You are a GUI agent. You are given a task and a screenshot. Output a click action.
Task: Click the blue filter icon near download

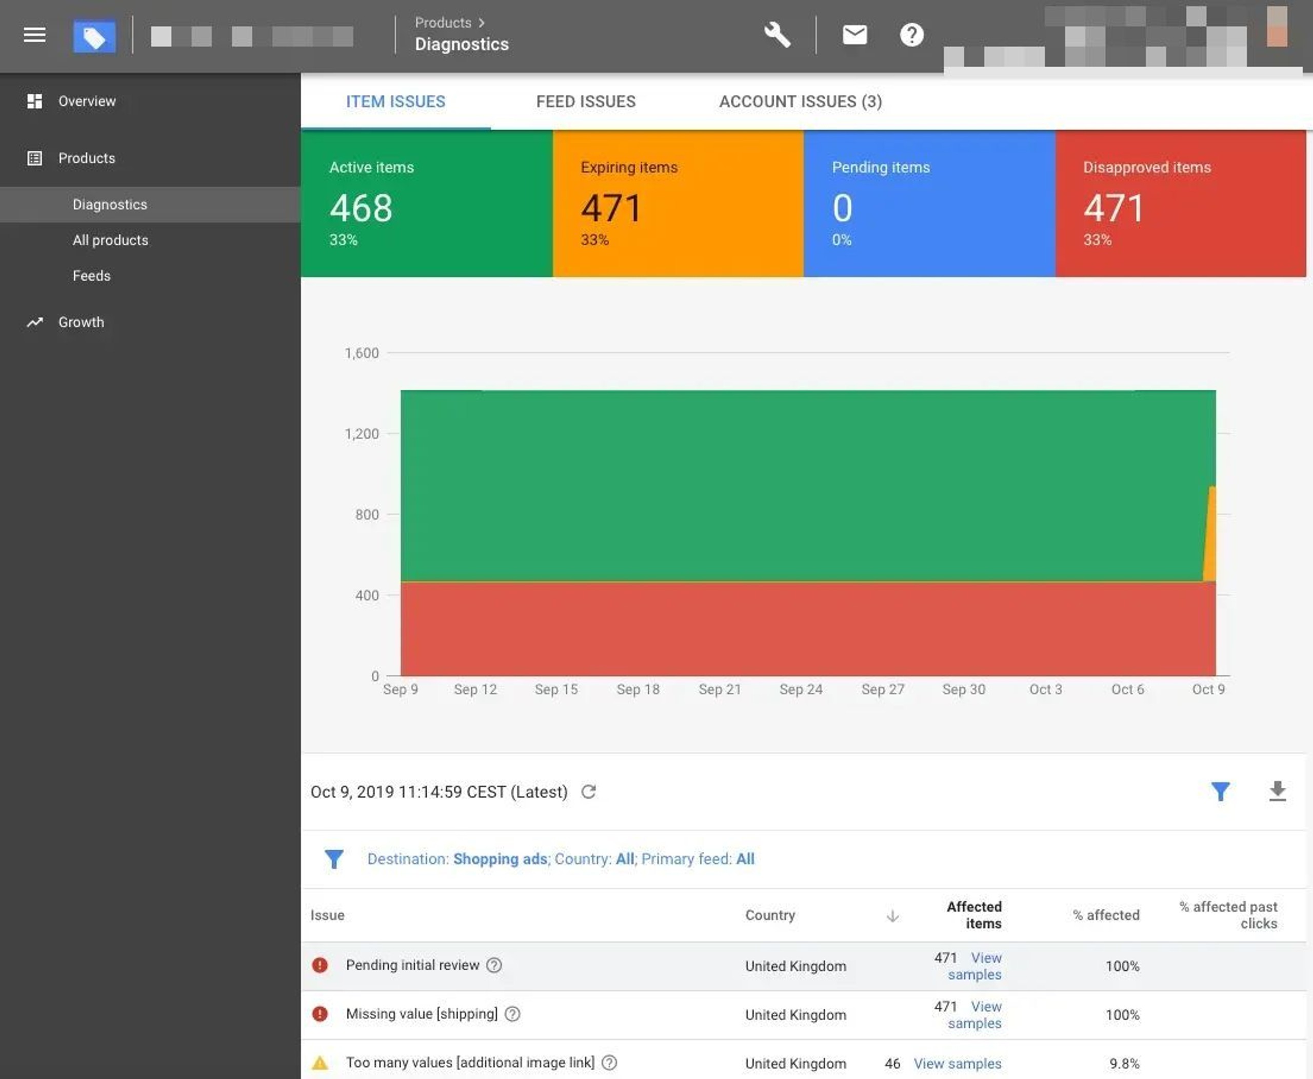(x=1220, y=791)
